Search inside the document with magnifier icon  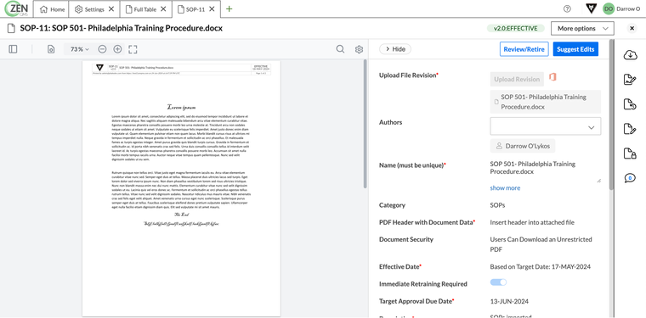pos(340,49)
